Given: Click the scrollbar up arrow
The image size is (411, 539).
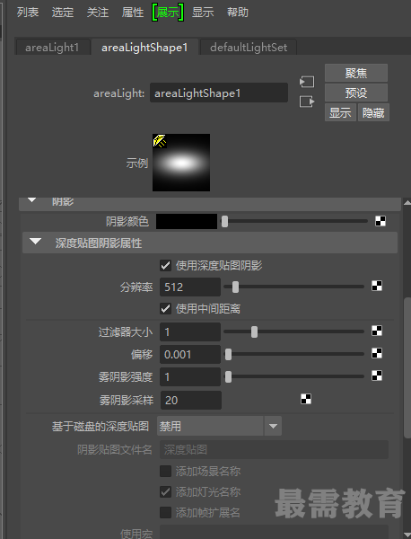Looking at the screenshot, I should coord(407,202).
